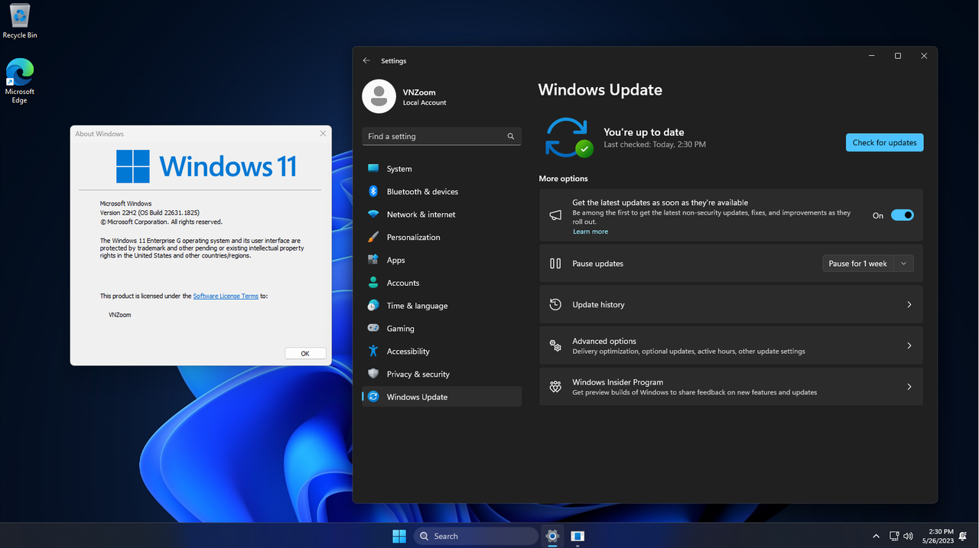Click the Find a setting search box
Screen dimensions: 979x548
coord(441,136)
